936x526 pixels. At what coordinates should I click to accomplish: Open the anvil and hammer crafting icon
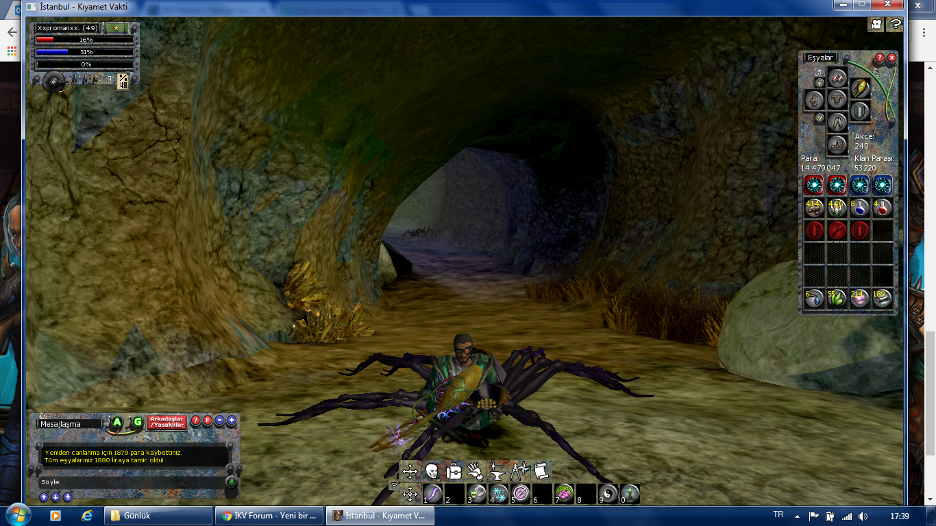pyautogui.click(x=497, y=471)
